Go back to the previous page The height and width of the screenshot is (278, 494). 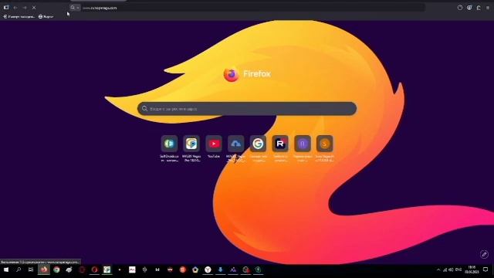pos(15,8)
